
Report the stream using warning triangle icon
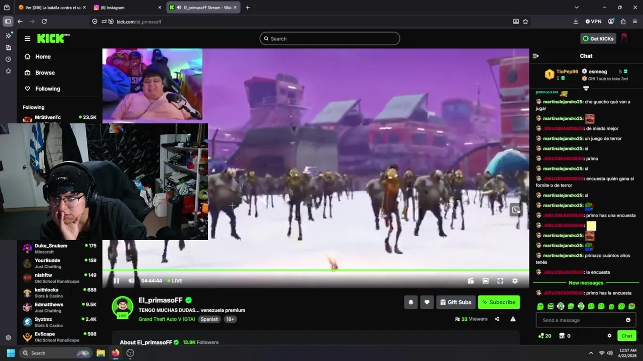coord(513,319)
